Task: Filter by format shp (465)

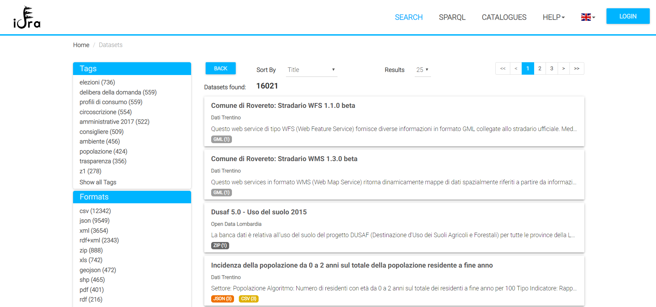Action: [92, 280]
